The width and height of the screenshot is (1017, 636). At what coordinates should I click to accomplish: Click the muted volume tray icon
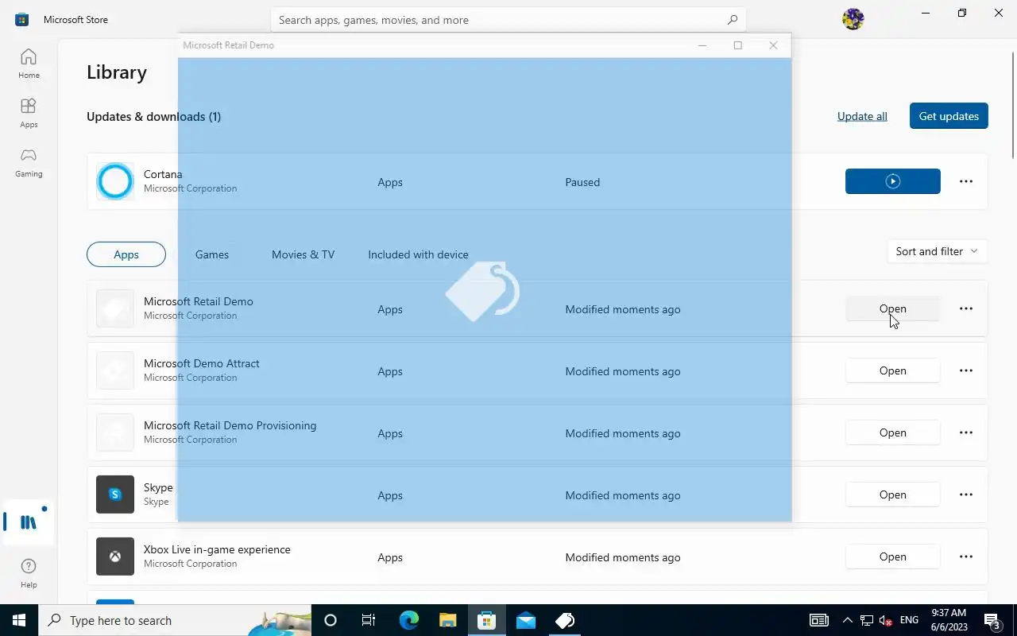pos(885,620)
